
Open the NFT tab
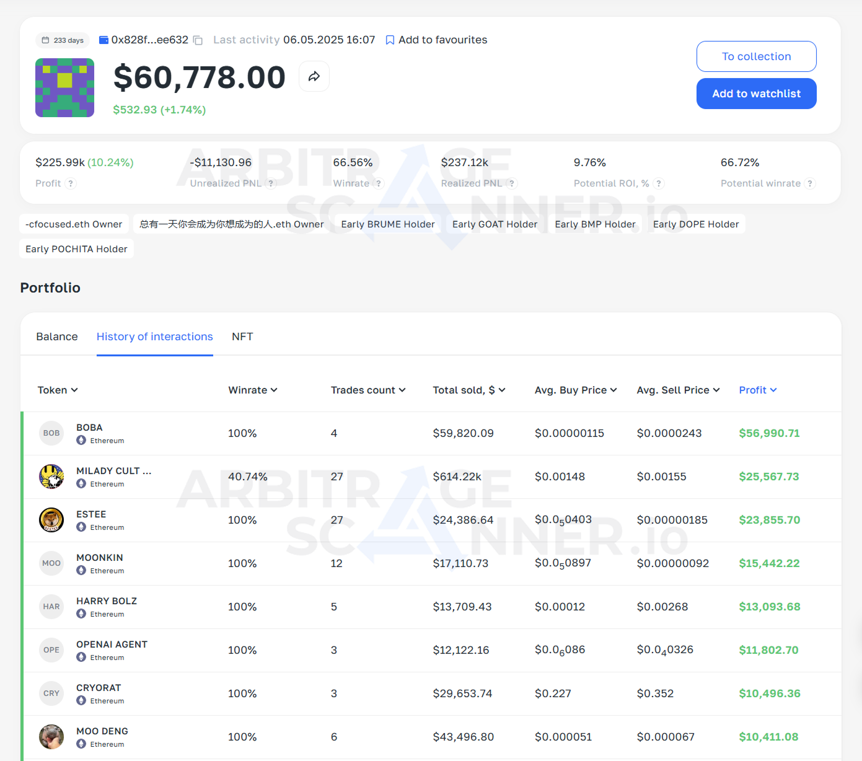(x=242, y=337)
